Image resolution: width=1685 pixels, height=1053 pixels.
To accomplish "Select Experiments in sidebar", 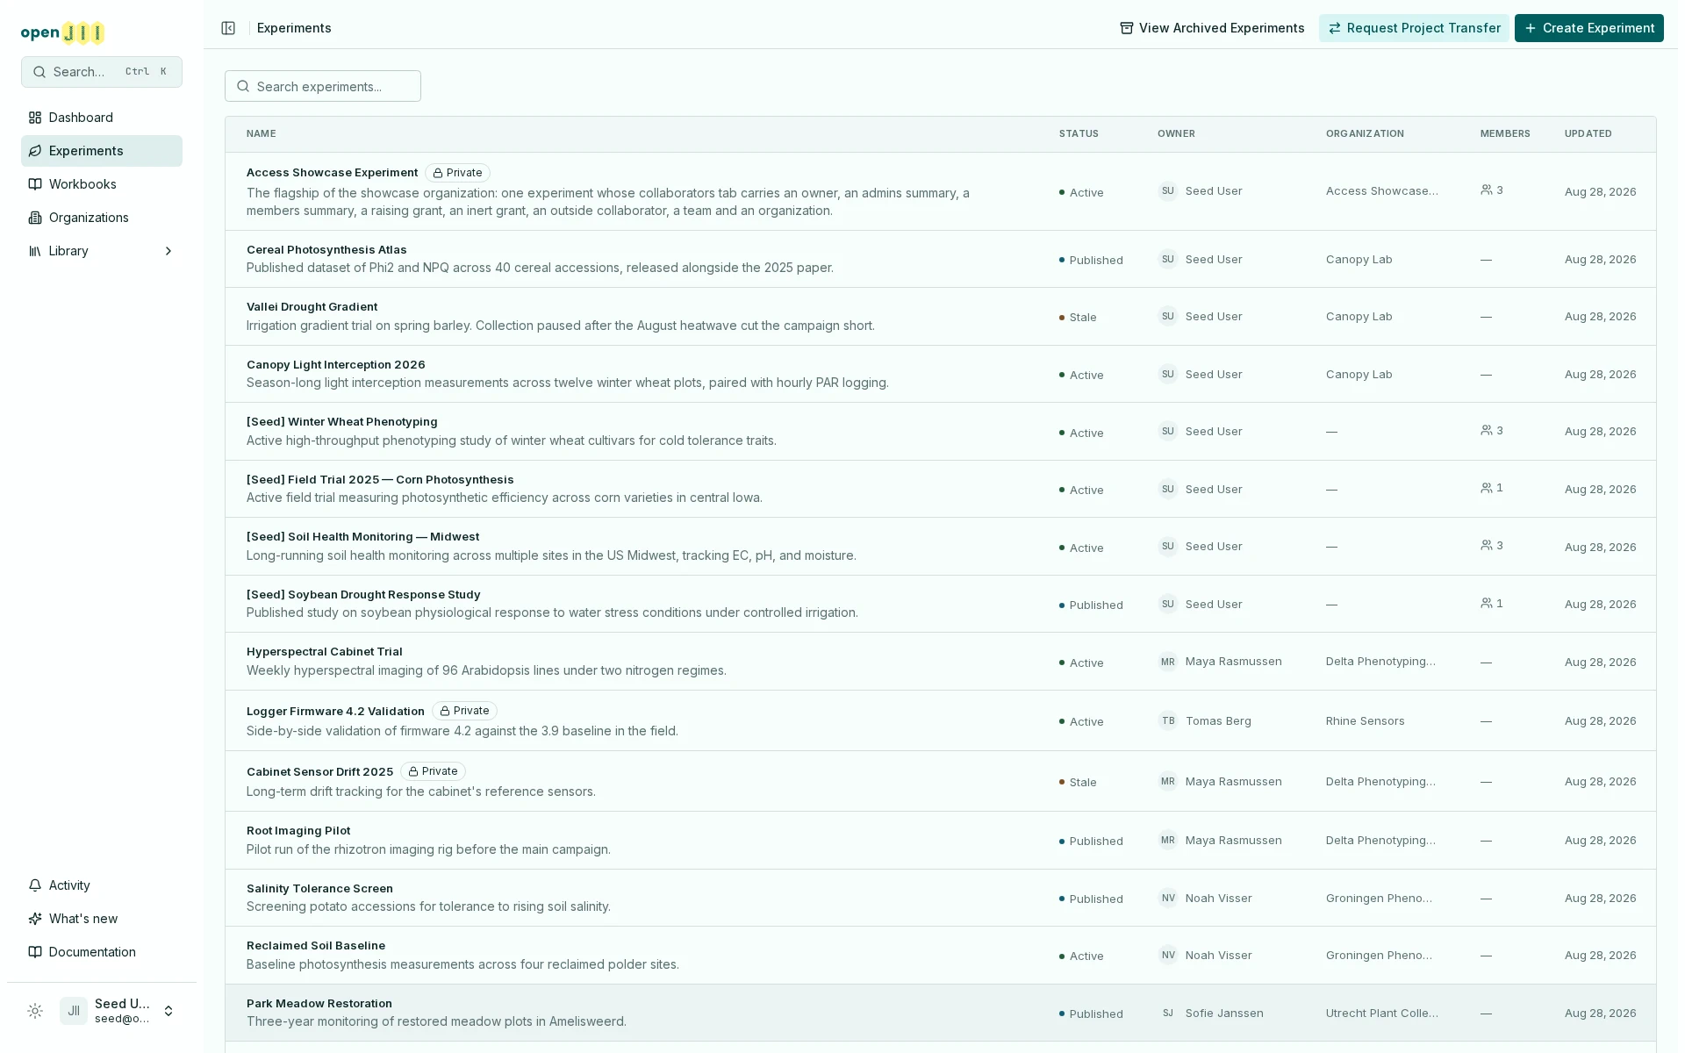I will [102, 151].
